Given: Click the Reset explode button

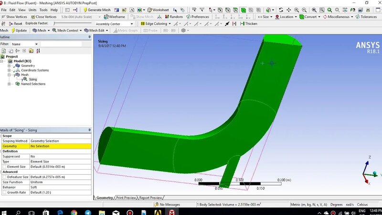Looking at the screenshot, I should 15,23.
